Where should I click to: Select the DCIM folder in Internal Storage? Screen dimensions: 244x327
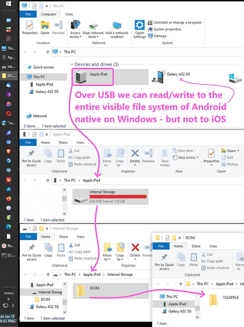click(110, 291)
